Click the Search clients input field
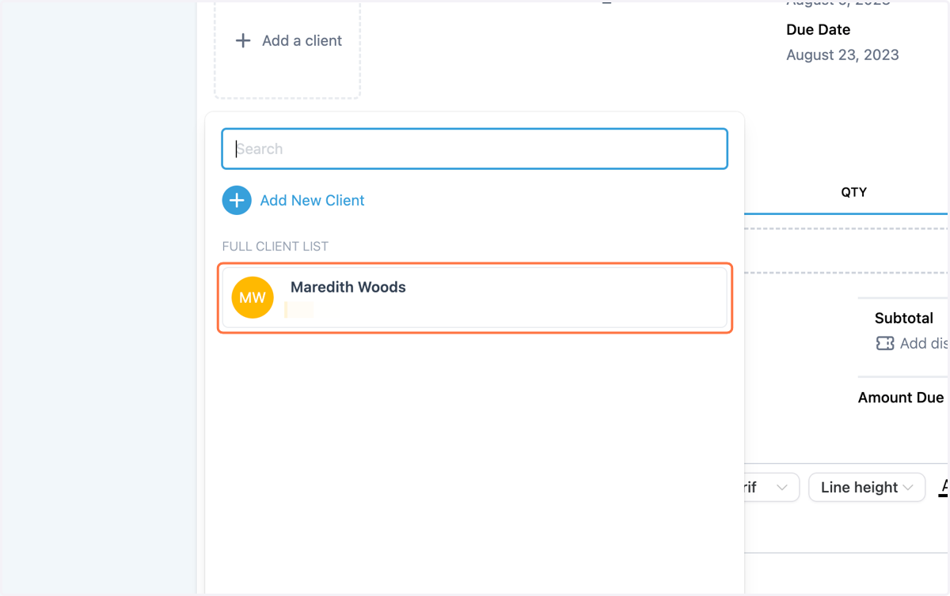Image resolution: width=950 pixels, height=596 pixels. click(474, 149)
